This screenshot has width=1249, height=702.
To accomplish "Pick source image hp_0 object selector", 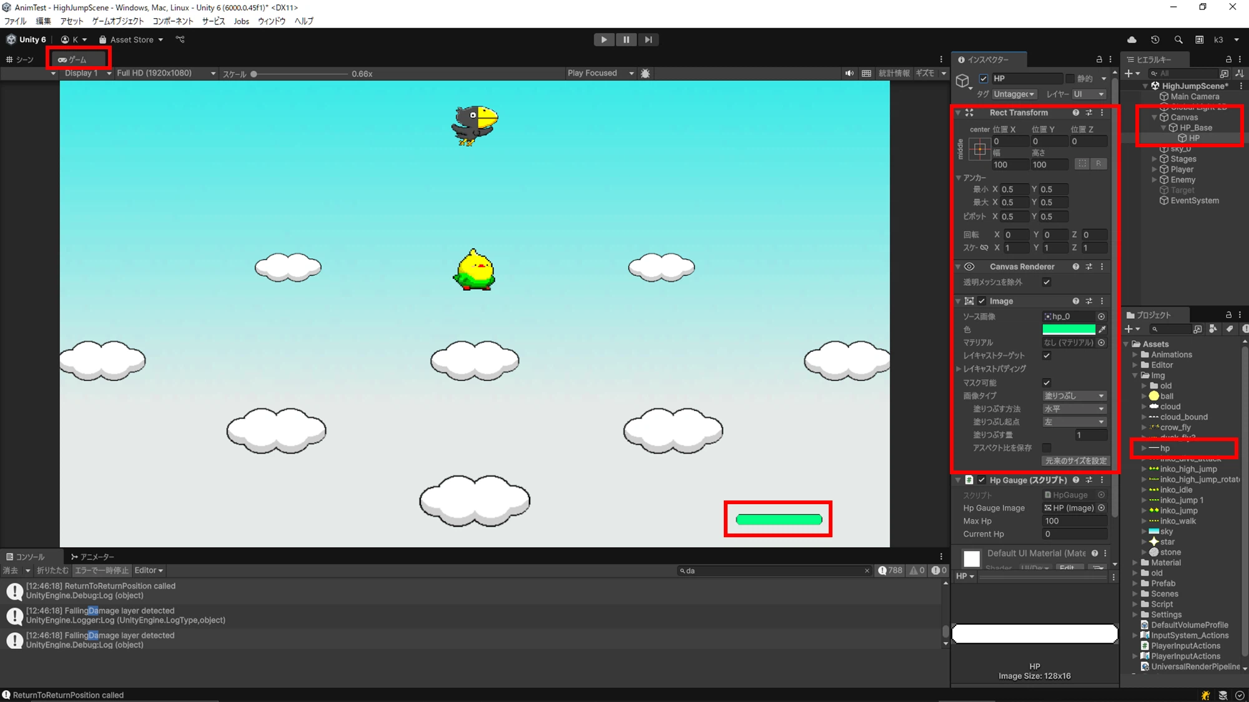I will [1102, 316].
